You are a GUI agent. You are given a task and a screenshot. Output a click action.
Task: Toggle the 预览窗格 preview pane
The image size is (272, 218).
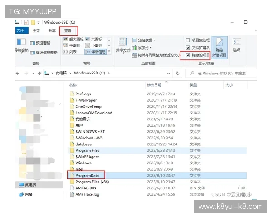(x=40, y=43)
